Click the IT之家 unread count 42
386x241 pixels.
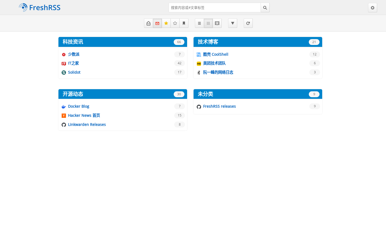(180, 63)
